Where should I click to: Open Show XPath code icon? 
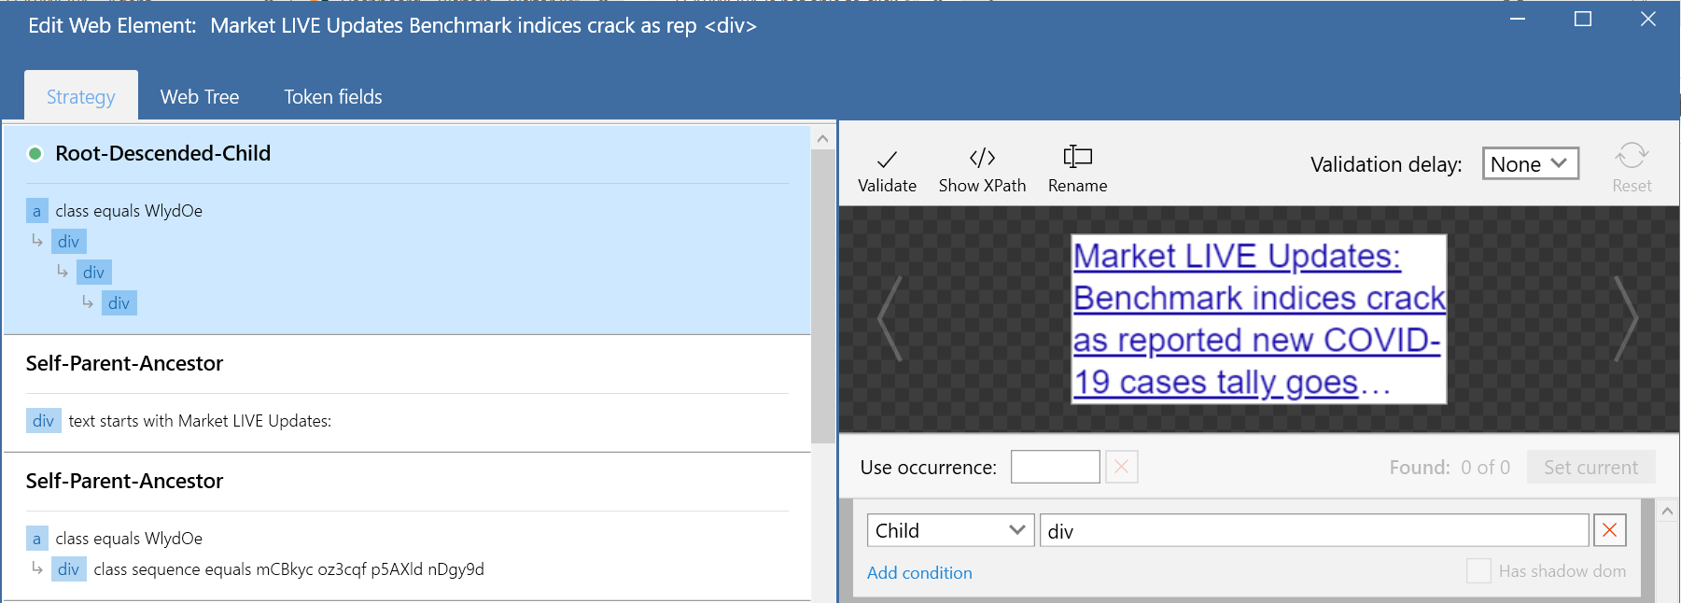point(982,158)
